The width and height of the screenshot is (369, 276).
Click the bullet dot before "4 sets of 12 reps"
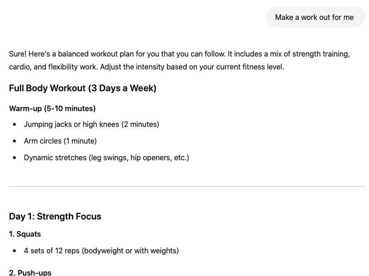coord(14,251)
